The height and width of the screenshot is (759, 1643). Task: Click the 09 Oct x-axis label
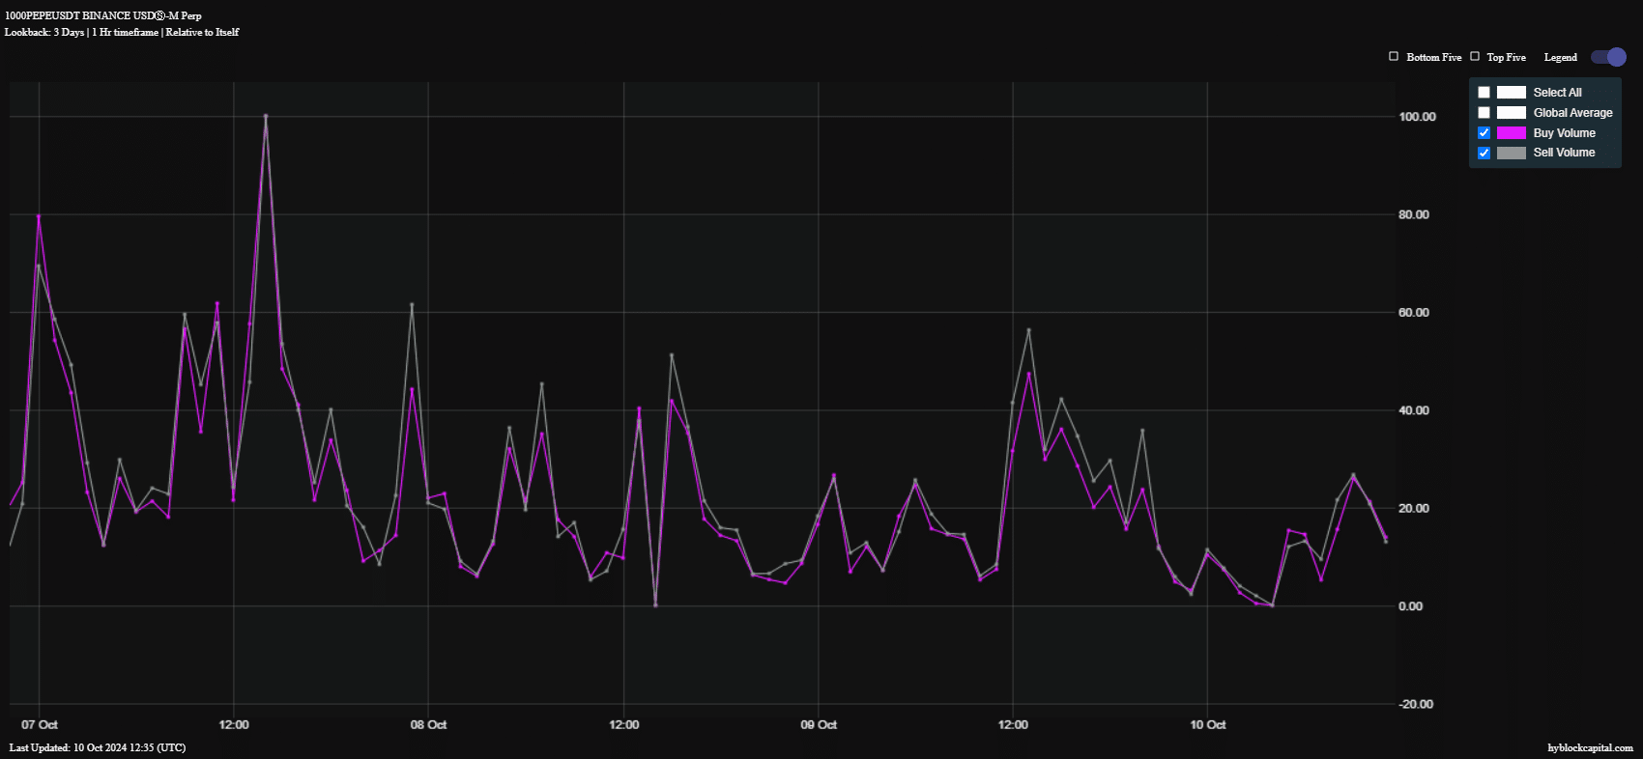pyautogui.click(x=819, y=724)
